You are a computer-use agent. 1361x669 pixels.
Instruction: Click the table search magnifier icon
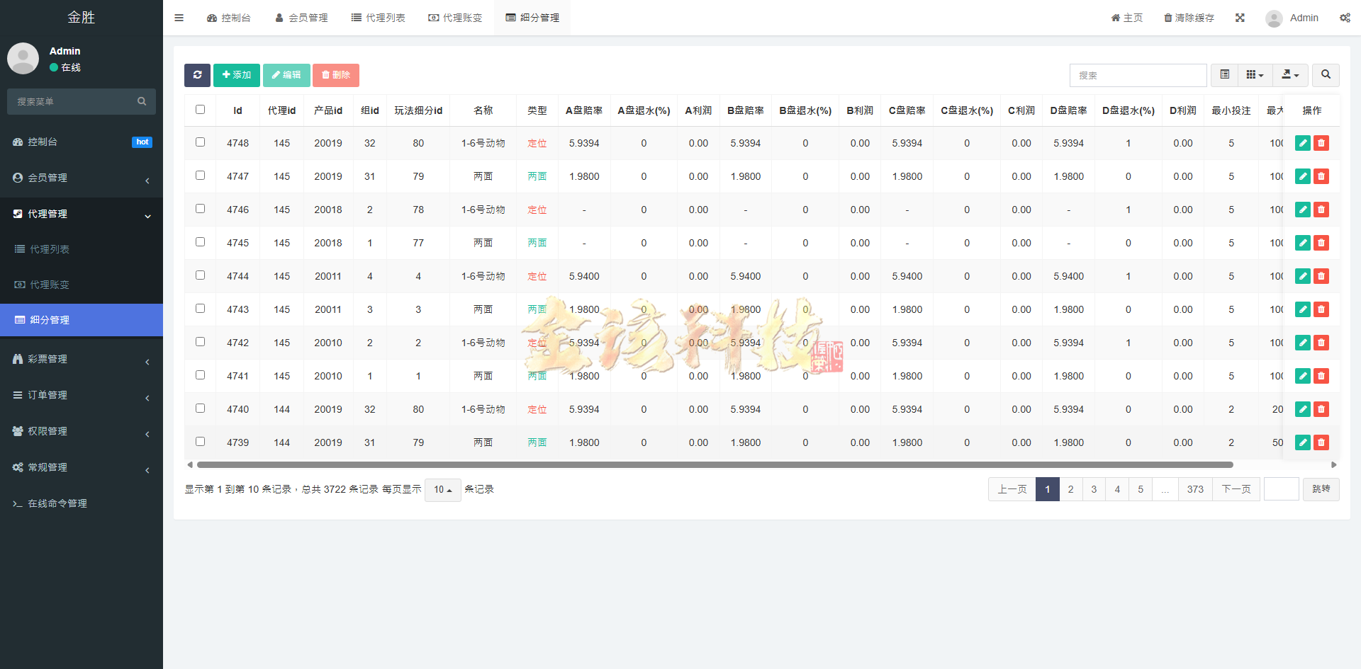tap(1325, 74)
